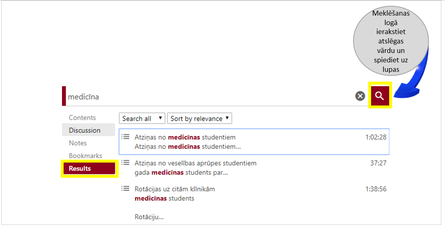Click list icon beside "Atziņas no medicīnas studentiem"
Viewport: 445px width, 227px height.
(x=126, y=137)
